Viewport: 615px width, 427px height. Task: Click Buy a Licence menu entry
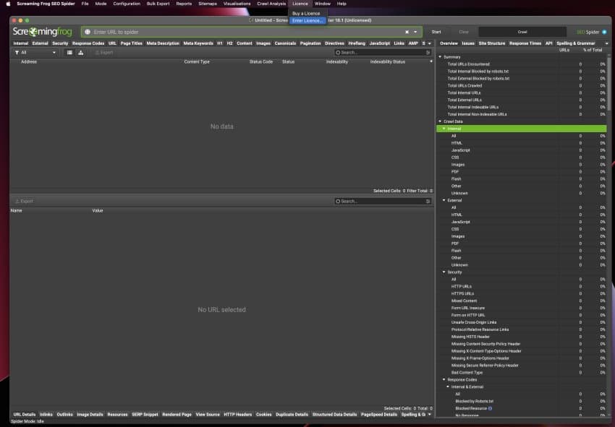[x=306, y=13]
